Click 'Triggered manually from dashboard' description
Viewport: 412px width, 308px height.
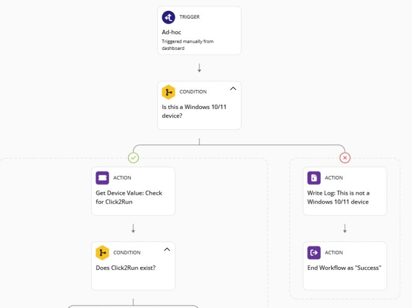click(x=187, y=45)
